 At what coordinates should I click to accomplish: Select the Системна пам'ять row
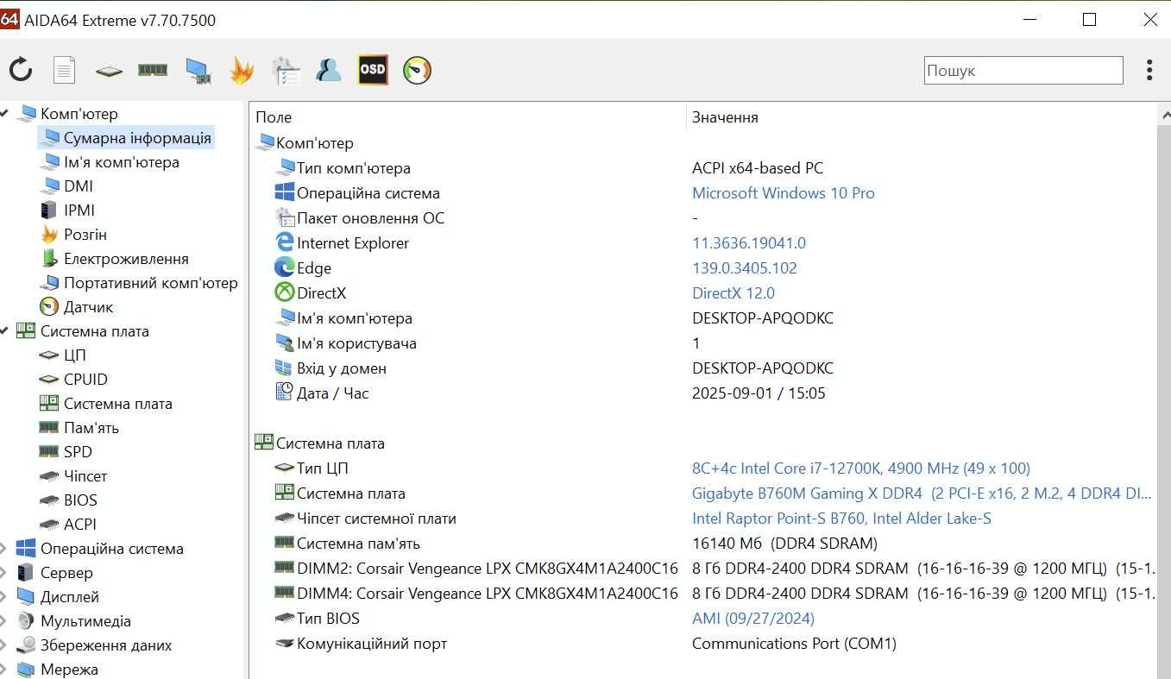pyautogui.click(x=703, y=544)
